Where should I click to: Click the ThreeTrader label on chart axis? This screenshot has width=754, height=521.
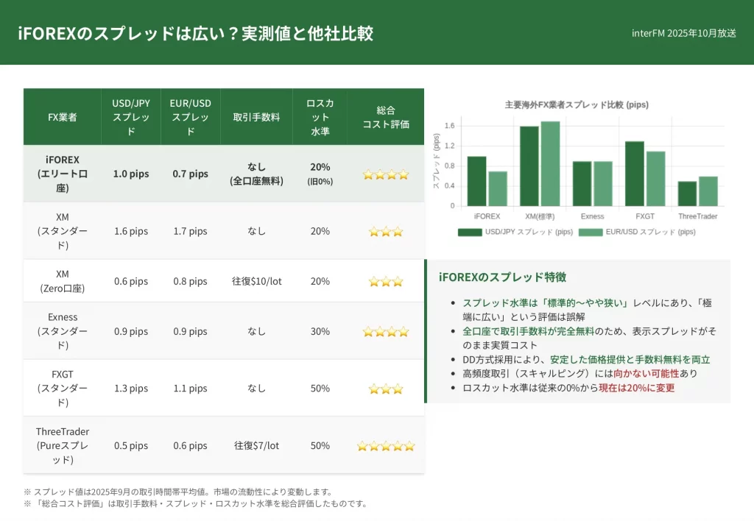(x=697, y=216)
